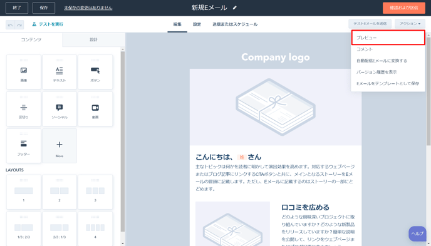
Task: Click the 終了 exit button
Action: (17, 8)
